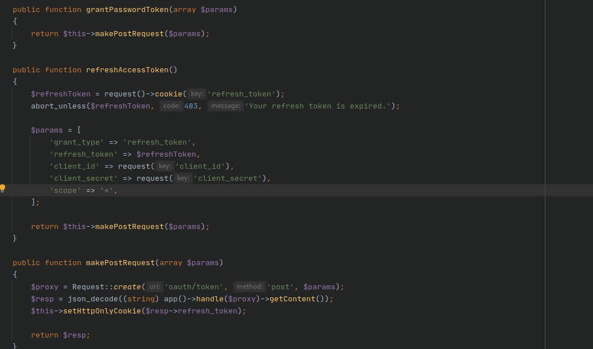Click the handle method call
The height and width of the screenshot is (349, 593).
tap(210, 299)
